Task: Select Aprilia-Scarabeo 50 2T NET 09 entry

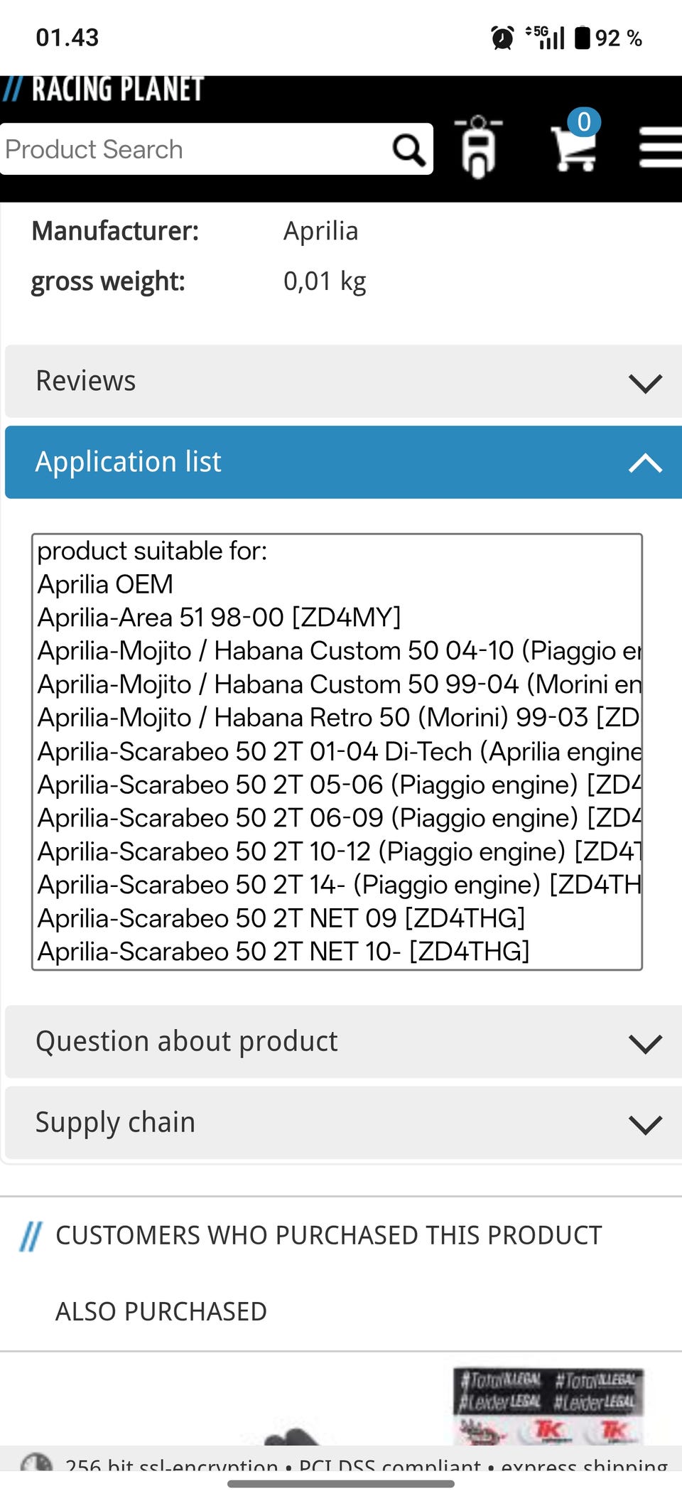Action: (281, 918)
